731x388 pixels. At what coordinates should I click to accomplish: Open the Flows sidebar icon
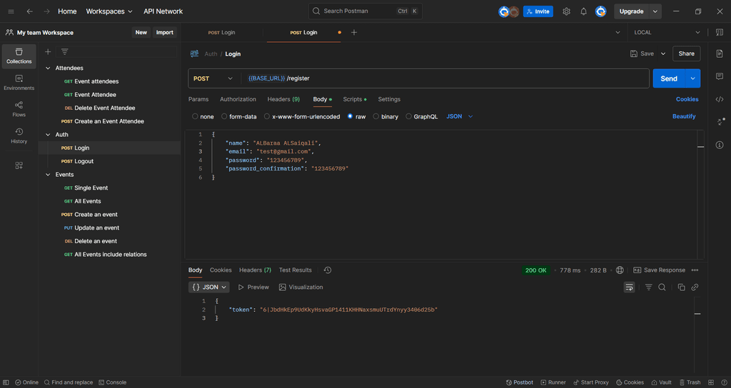[x=19, y=108]
